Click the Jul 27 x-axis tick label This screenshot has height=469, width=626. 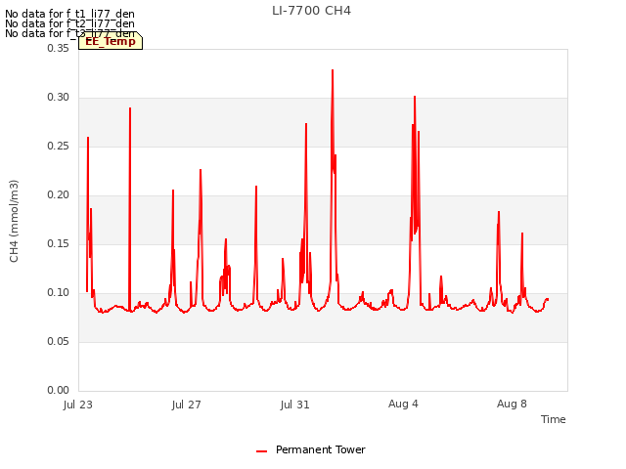click(x=187, y=405)
